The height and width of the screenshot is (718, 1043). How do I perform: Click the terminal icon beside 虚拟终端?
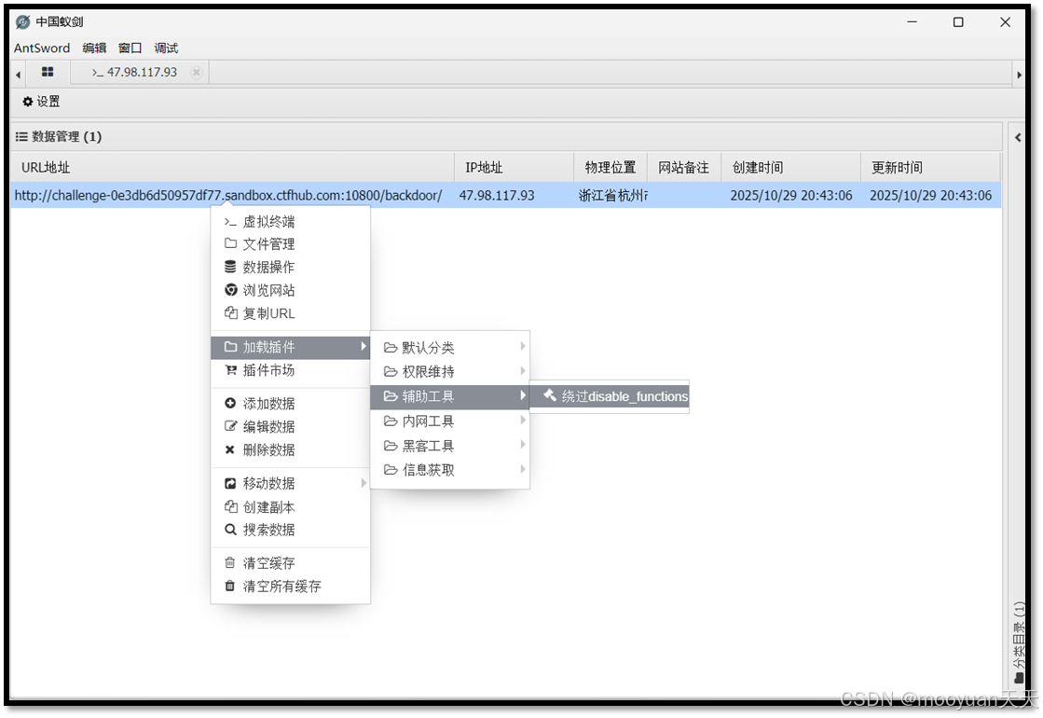pos(230,222)
